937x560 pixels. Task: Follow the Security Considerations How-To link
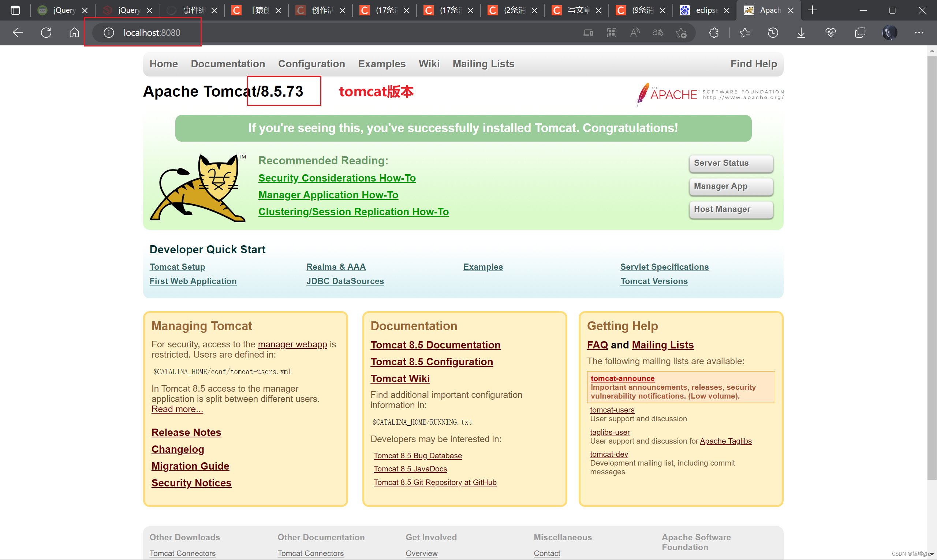pyautogui.click(x=337, y=178)
